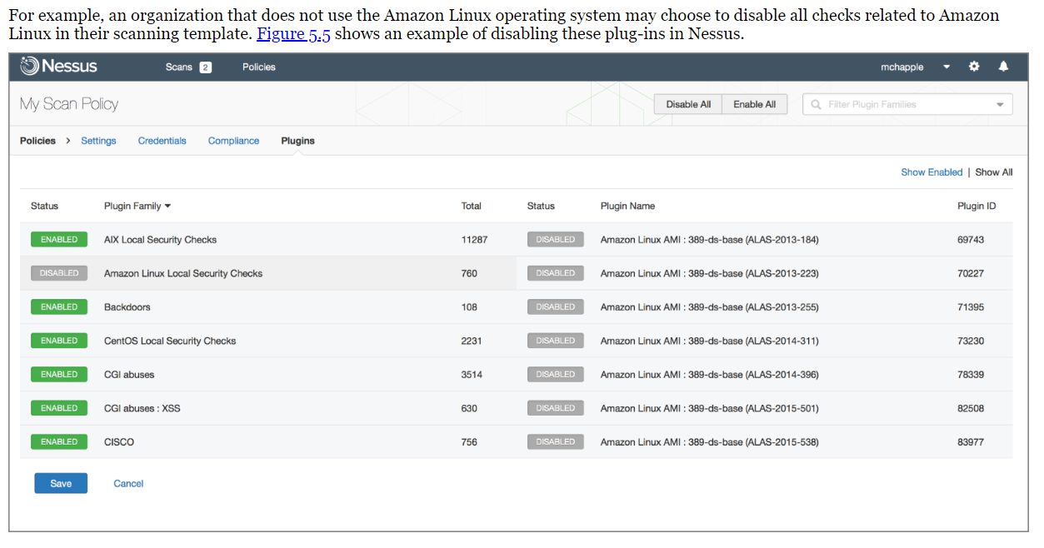Toggle DISABLED status for plugin ALAS-2015-538

click(556, 442)
